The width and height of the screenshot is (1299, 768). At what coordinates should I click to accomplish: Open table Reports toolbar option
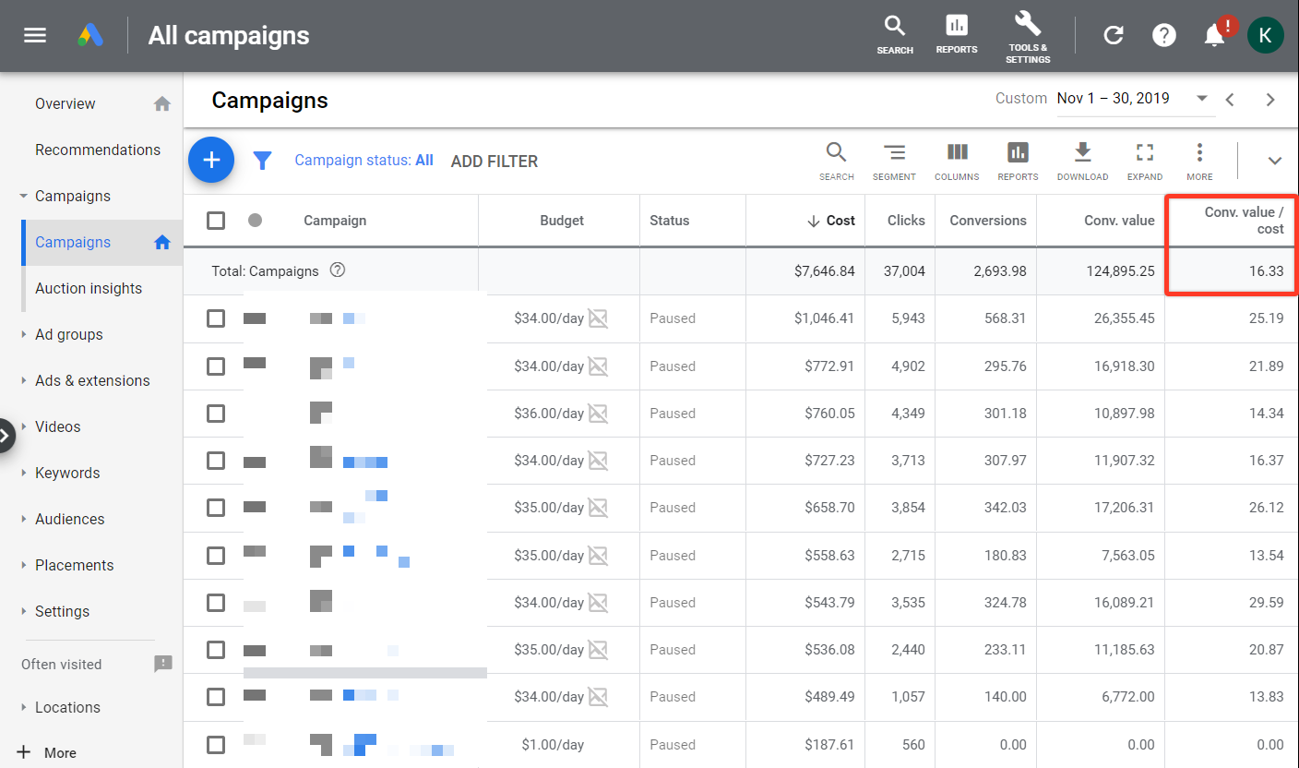coord(1018,161)
